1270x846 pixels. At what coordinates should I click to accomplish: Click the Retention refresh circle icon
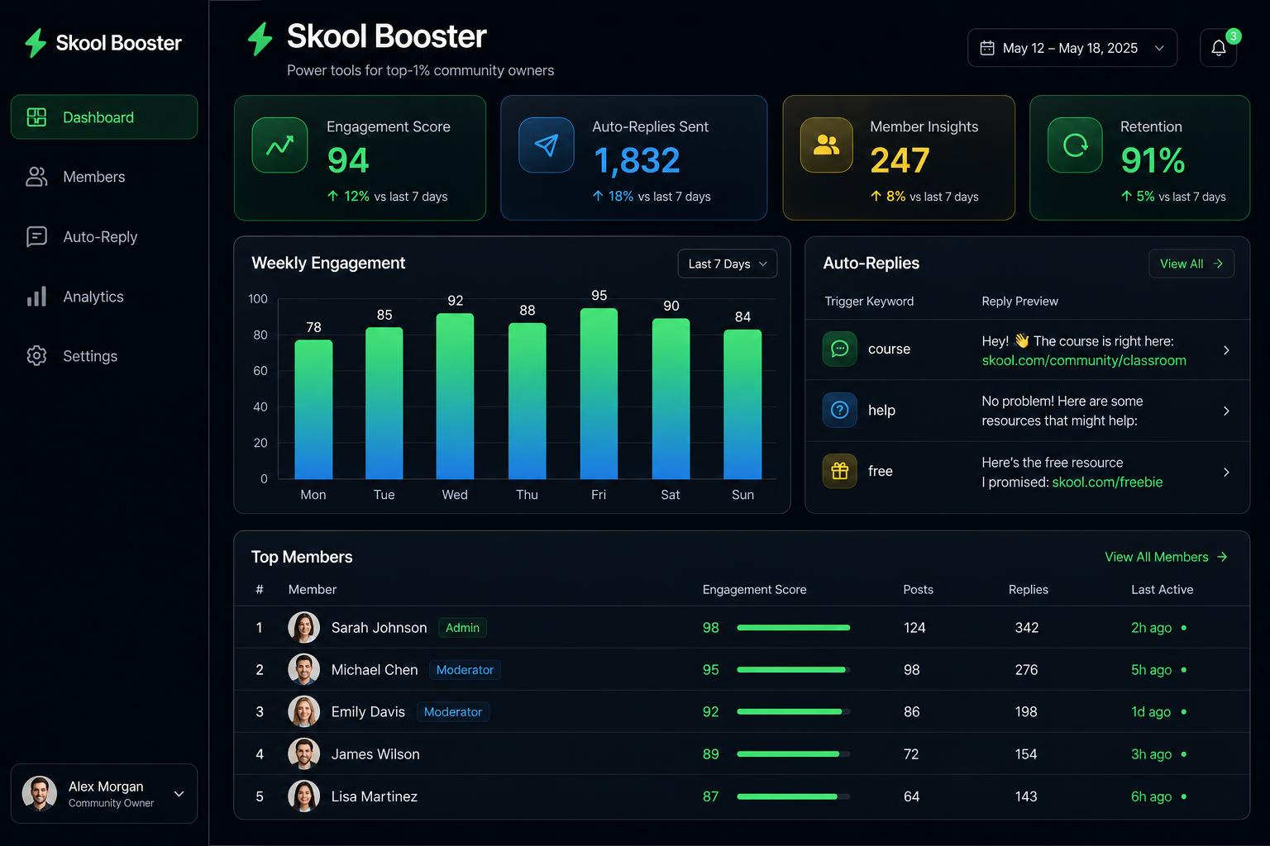click(x=1075, y=145)
